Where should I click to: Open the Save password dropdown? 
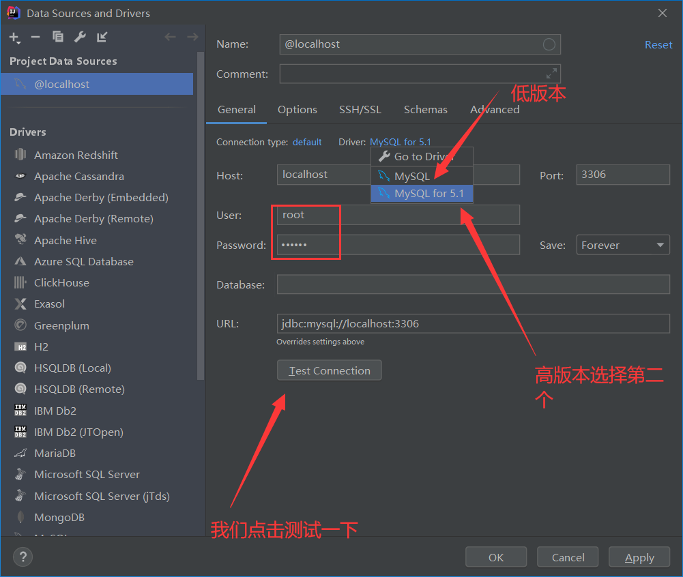pyautogui.click(x=623, y=245)
